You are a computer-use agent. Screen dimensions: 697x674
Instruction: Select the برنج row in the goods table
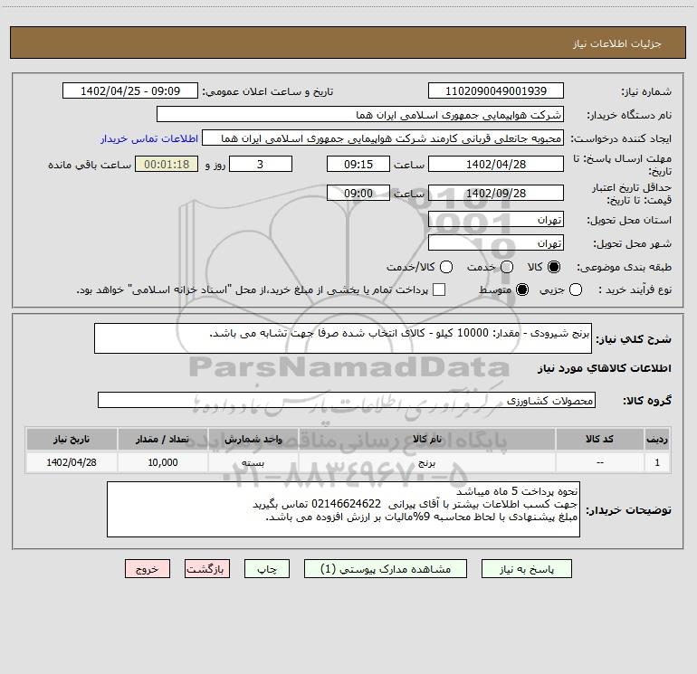348,462
